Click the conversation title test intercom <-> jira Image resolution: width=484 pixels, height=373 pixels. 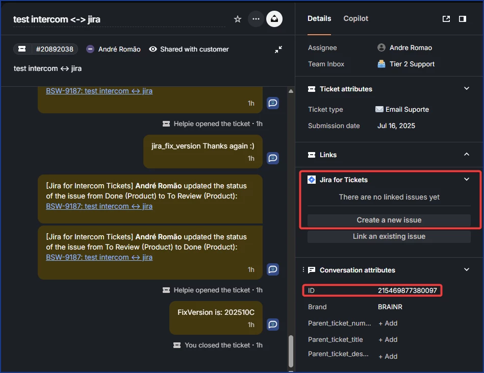point(57,19)
